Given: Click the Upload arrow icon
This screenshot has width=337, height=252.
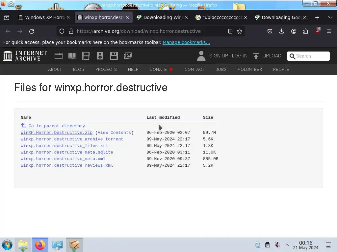Looking at the screenshot, I should (x=256, y=56).
